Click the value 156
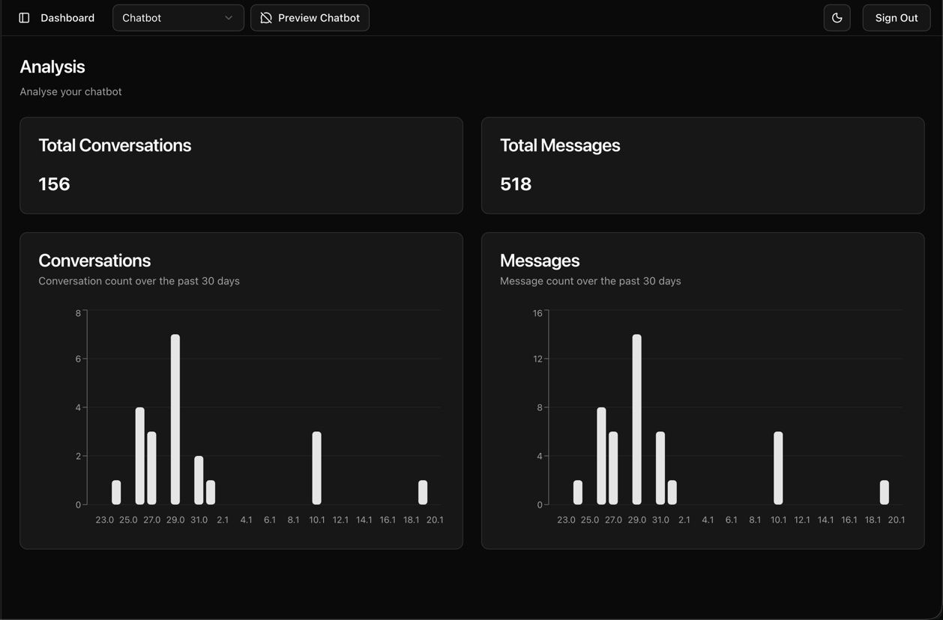Screen dimensions: 943x620 click(x=54, y=184)
